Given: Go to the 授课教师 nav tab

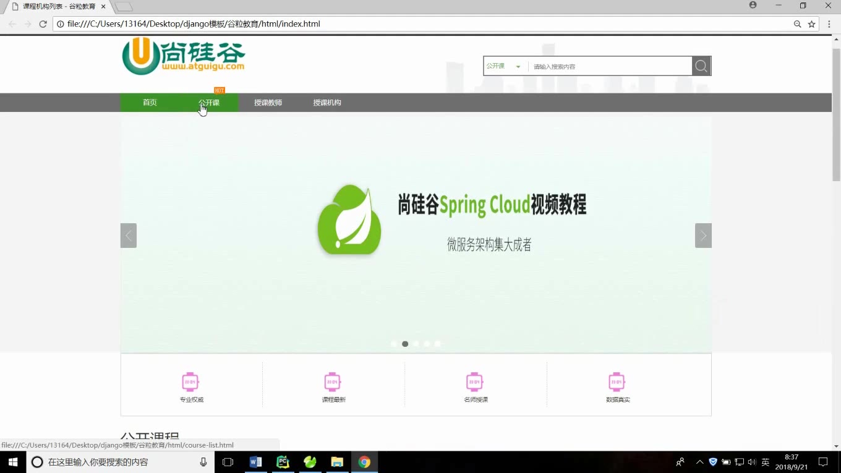Looking at the screenshot, I should (x=268, y=103).
